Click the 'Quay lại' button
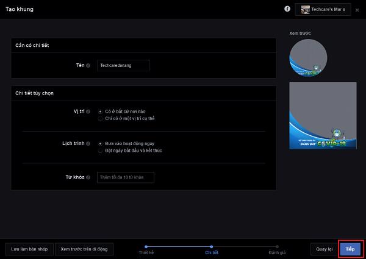 coord(323,249)
